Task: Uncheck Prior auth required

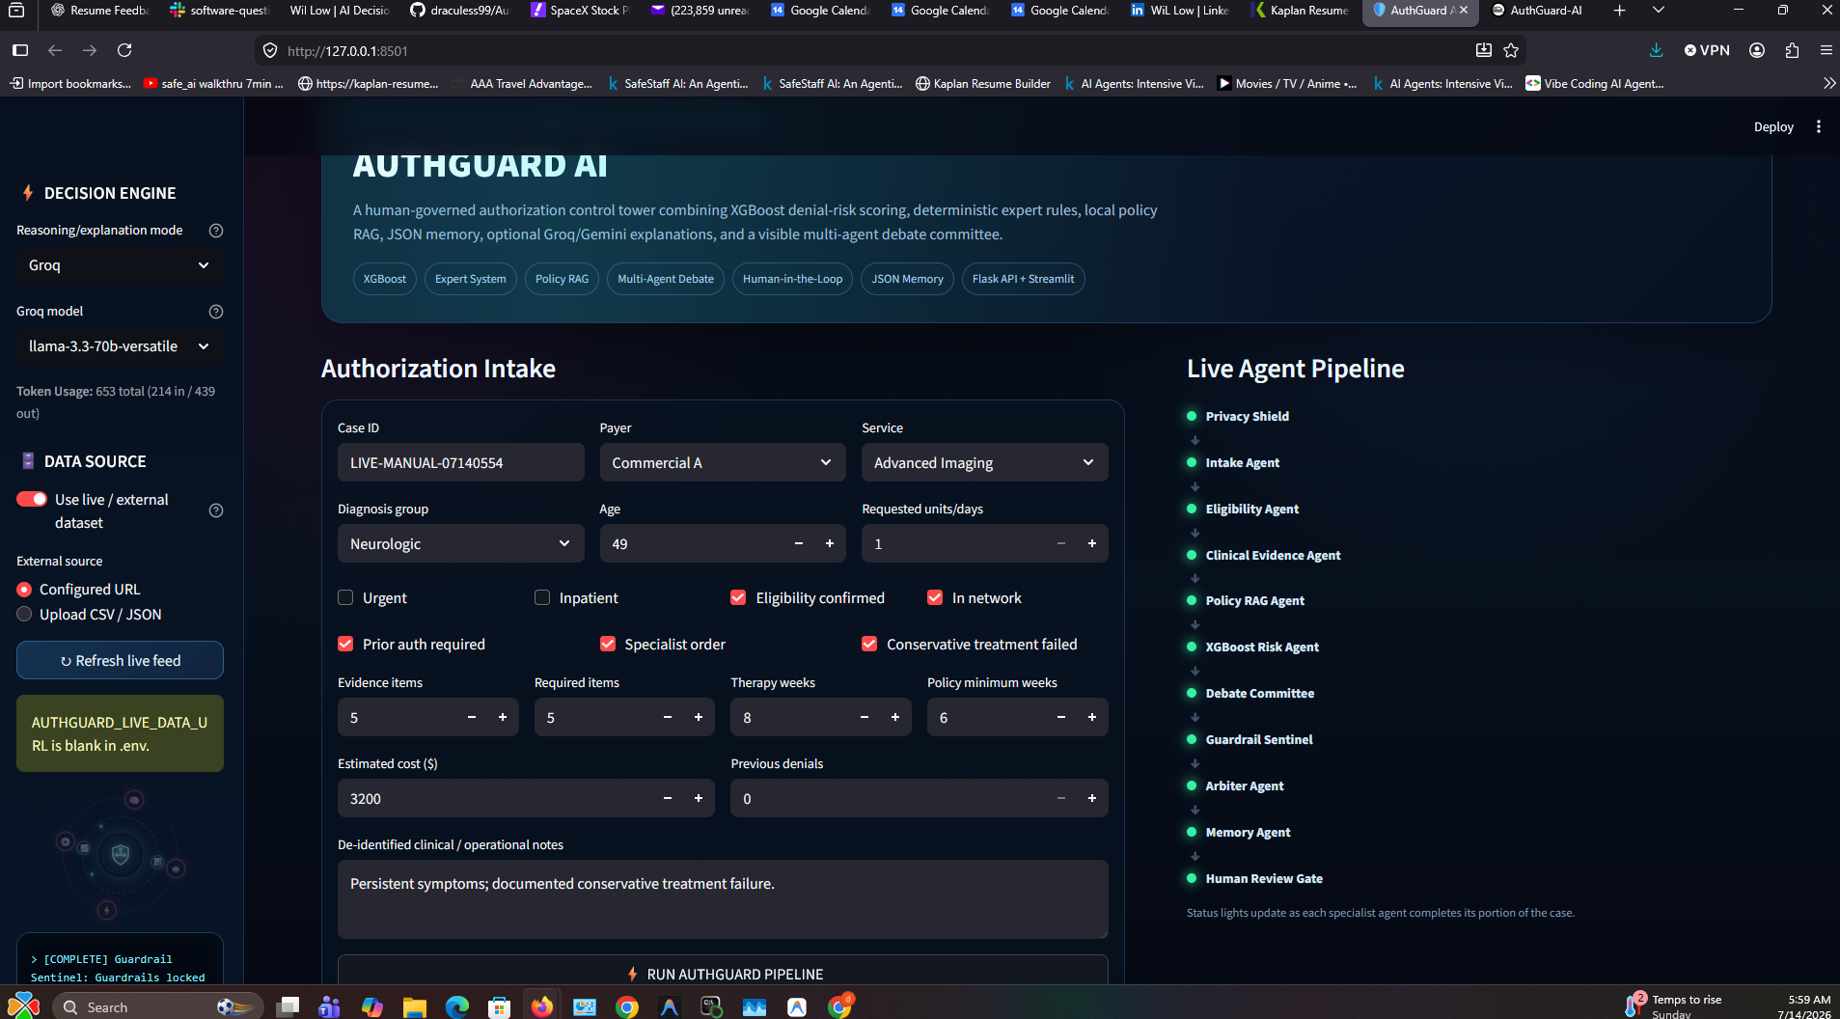Action: point(345,645)
